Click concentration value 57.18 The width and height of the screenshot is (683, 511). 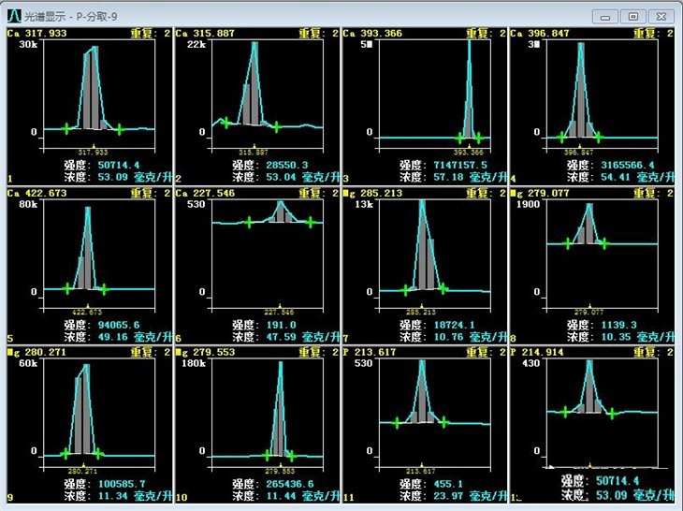(448, 177)
